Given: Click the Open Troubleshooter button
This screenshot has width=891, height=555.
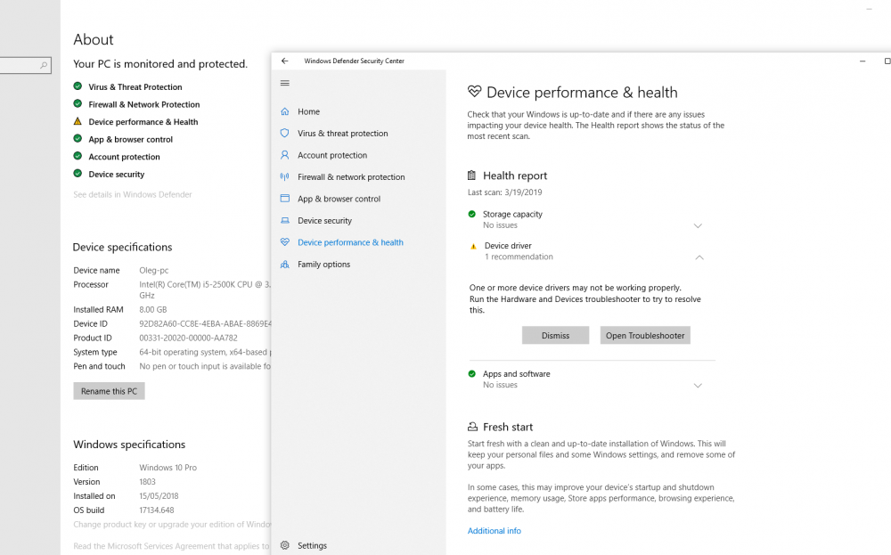Looking at the screenshot, I should click(645, 335).
